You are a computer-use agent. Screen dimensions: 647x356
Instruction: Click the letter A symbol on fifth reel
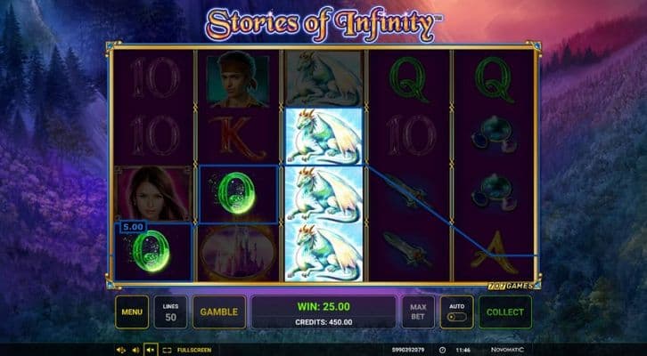(494, 253)
